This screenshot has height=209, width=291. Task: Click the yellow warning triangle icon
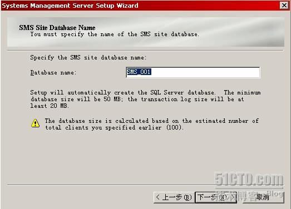[35, 123]
